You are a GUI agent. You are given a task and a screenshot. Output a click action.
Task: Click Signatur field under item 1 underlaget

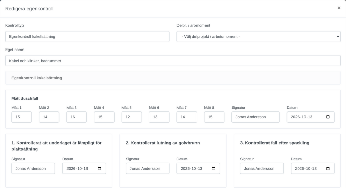pyautogui.click(x=33, y=168)
